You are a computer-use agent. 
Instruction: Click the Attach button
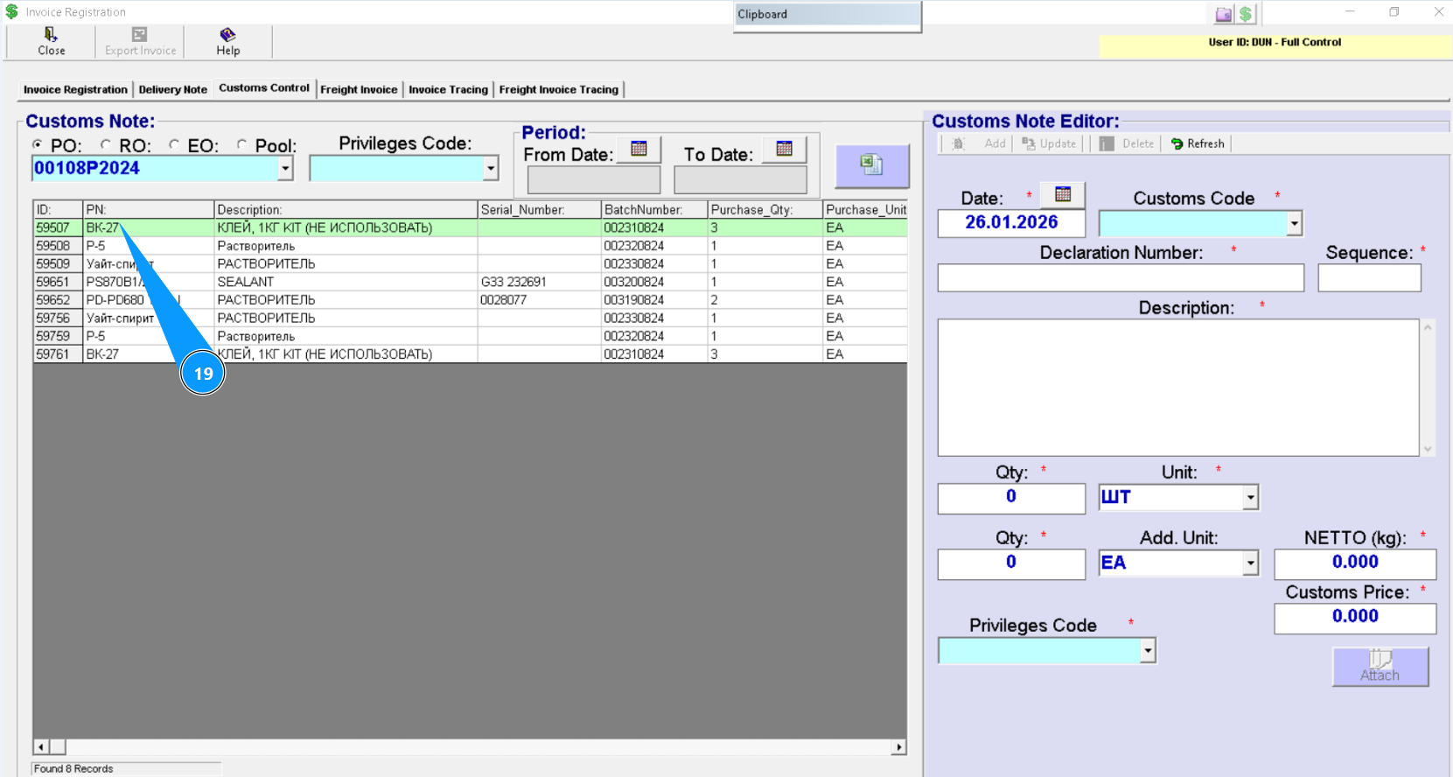coord(1380,666)
